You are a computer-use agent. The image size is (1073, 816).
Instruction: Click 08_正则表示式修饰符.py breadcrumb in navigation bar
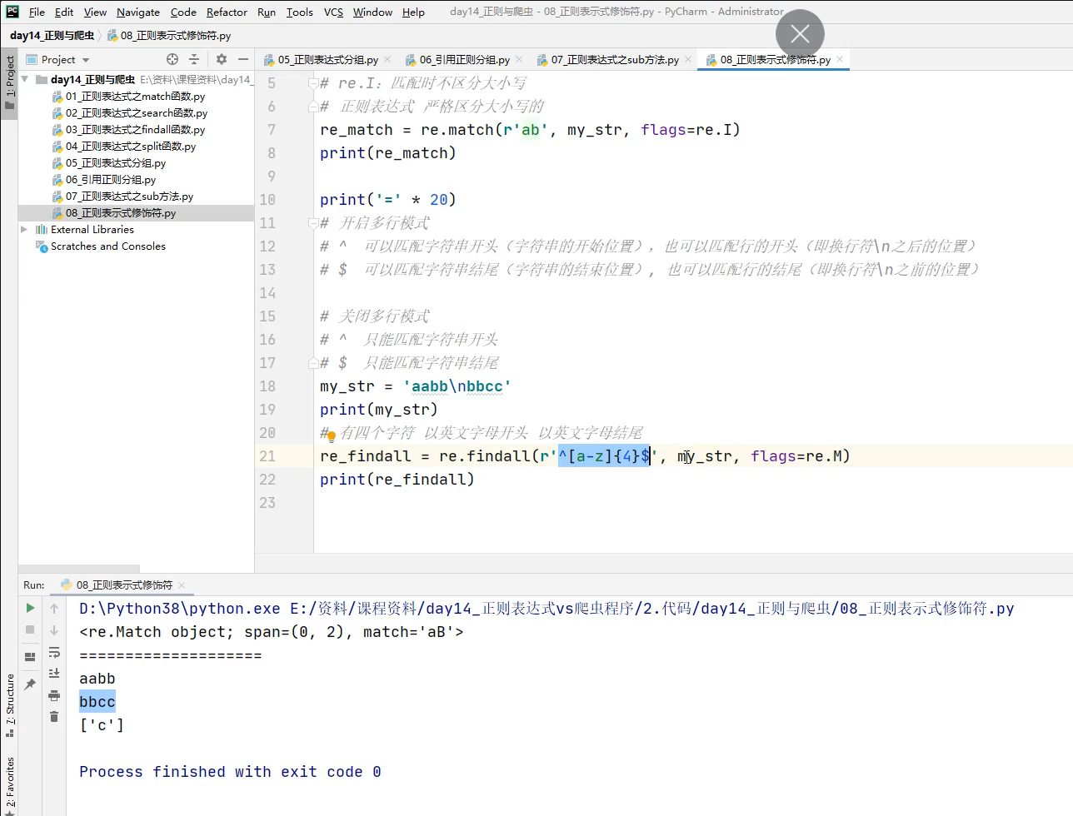pyautogui.click(x=169, y=35)
